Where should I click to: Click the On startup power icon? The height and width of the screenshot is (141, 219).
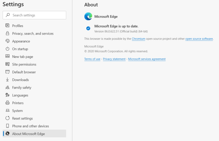[x=7, y=49]
